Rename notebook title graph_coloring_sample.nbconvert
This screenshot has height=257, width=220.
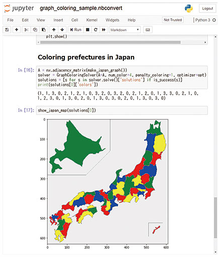pyautogui.click(x=81, y=8)
